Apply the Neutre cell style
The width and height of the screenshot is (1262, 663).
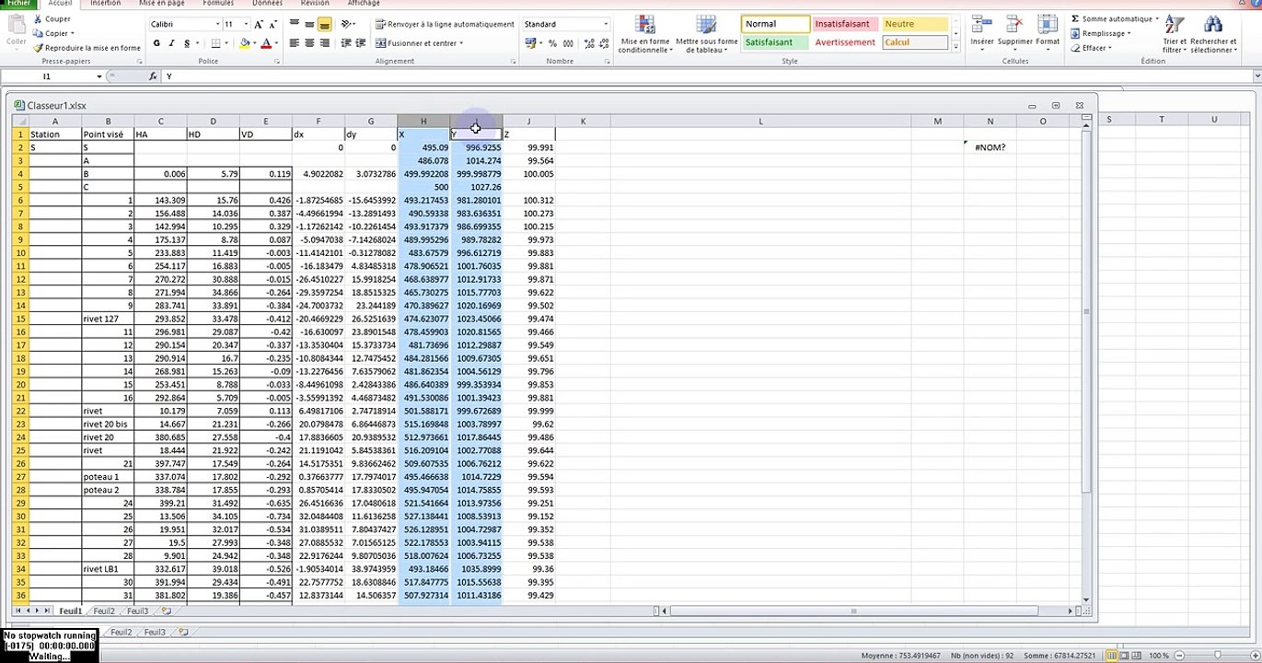[x=915, y=24]
